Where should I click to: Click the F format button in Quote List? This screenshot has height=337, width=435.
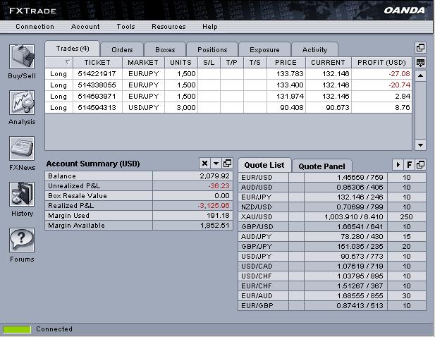409,165
